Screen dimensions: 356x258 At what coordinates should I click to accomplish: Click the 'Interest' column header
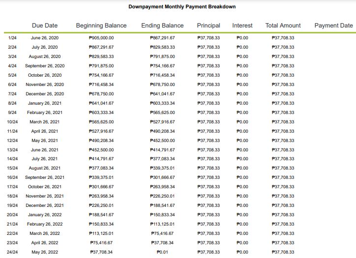coord(242,26)
